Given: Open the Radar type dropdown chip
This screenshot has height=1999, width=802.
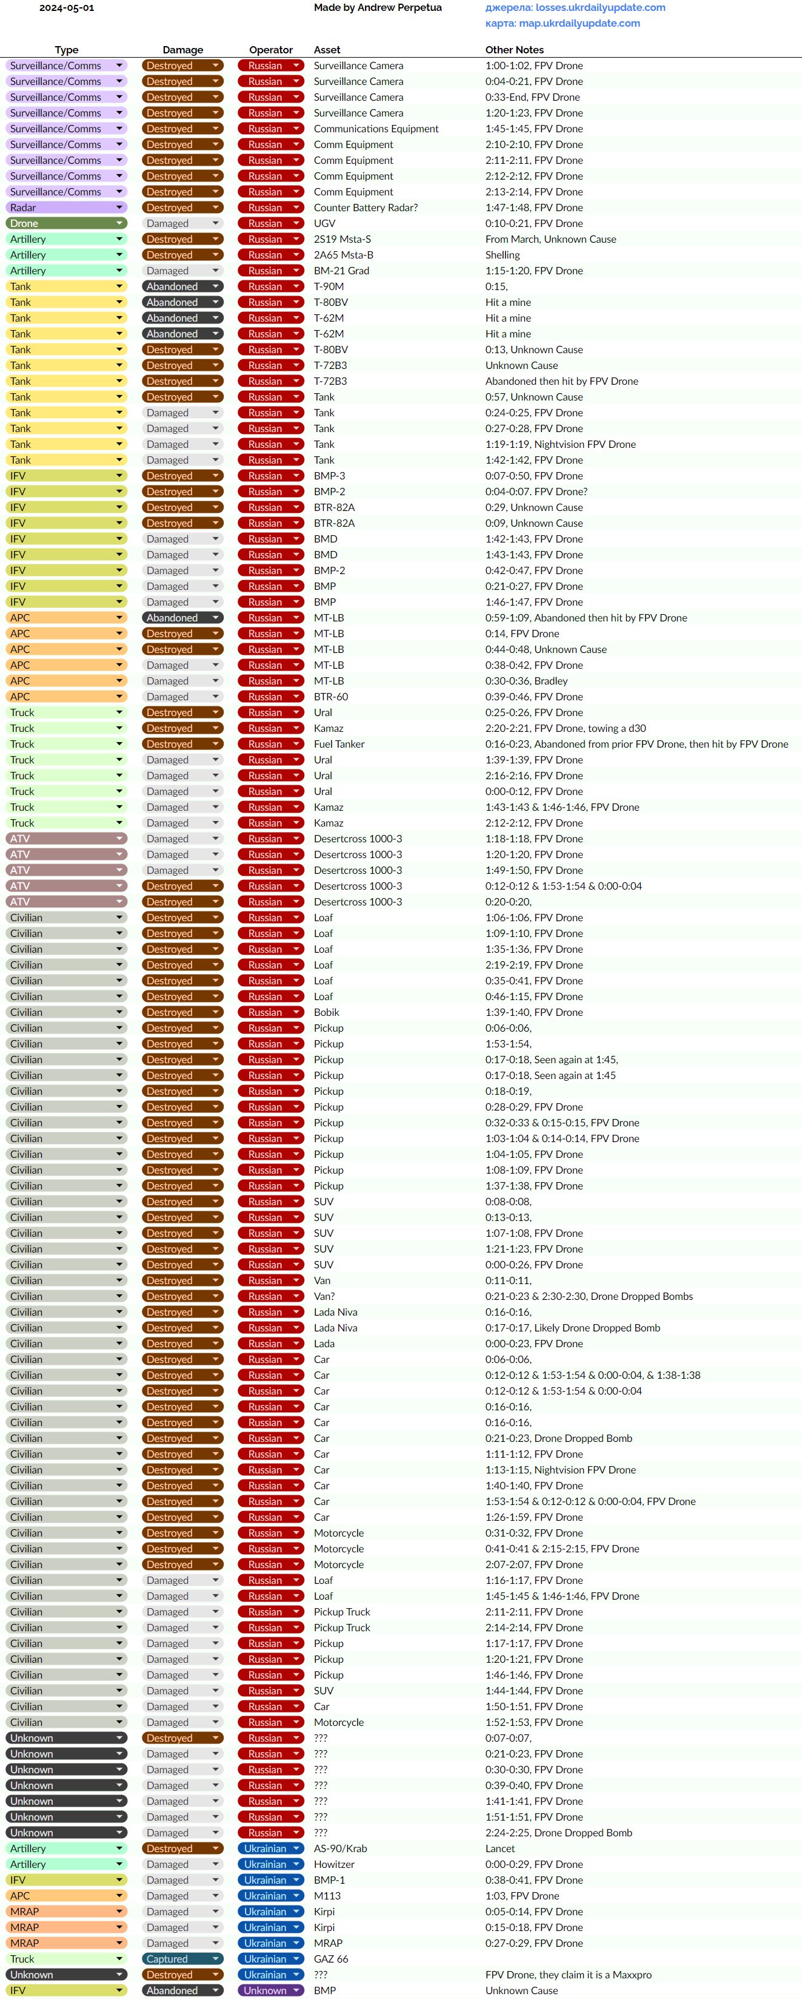Looking at the screenshot, I should tap(67, 208).
